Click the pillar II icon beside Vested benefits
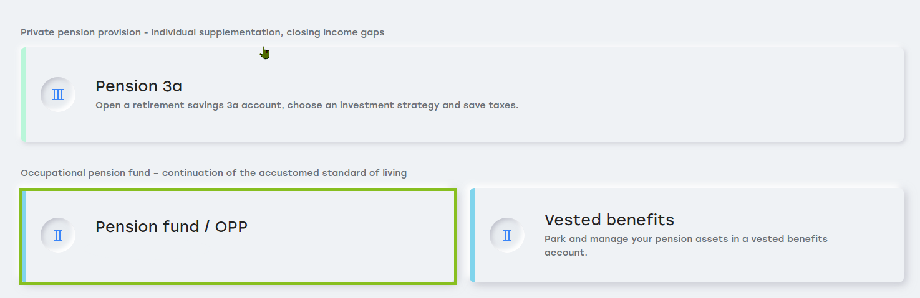 507,235
